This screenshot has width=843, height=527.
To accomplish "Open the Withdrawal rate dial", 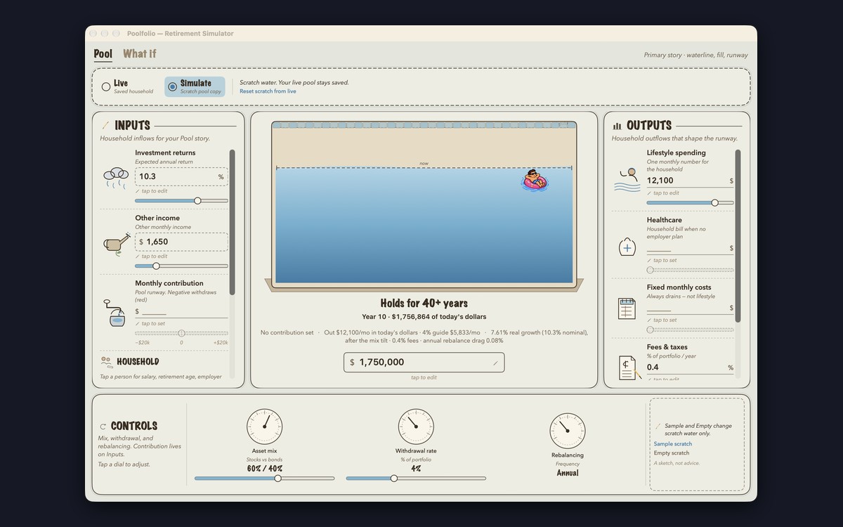I will [x=416, y=427].
